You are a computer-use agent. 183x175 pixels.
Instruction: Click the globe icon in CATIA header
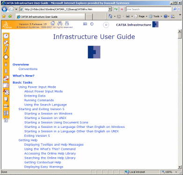coord(92,24)
